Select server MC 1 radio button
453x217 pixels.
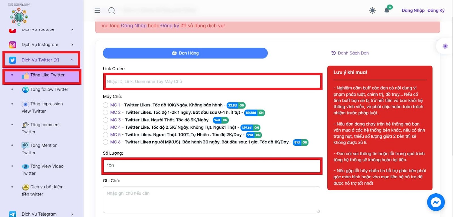pyautogui.click(x=106, y=105)
